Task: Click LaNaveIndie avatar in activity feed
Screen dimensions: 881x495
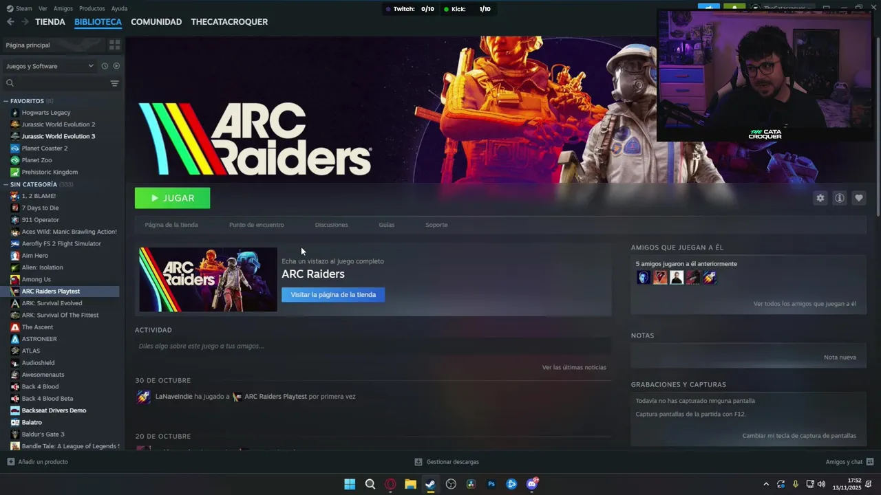Action: coord(143,397)
